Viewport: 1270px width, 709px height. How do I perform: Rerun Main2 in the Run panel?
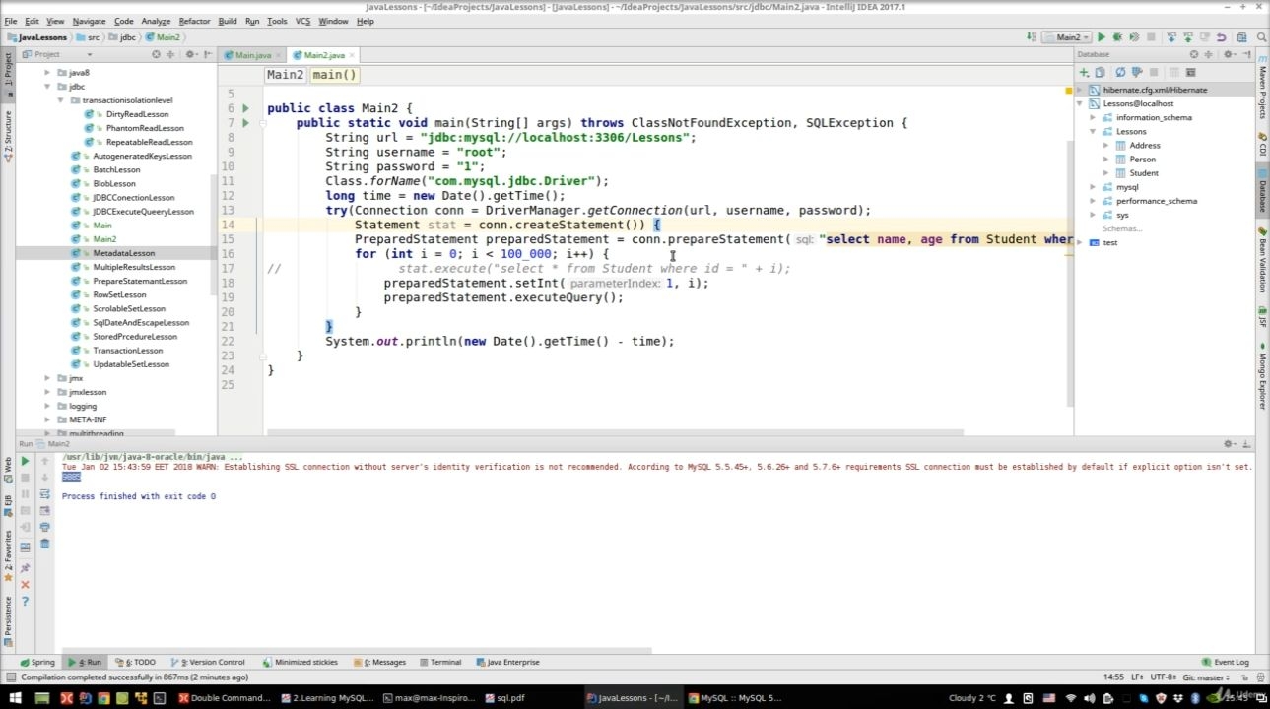(x=25, y=461)
